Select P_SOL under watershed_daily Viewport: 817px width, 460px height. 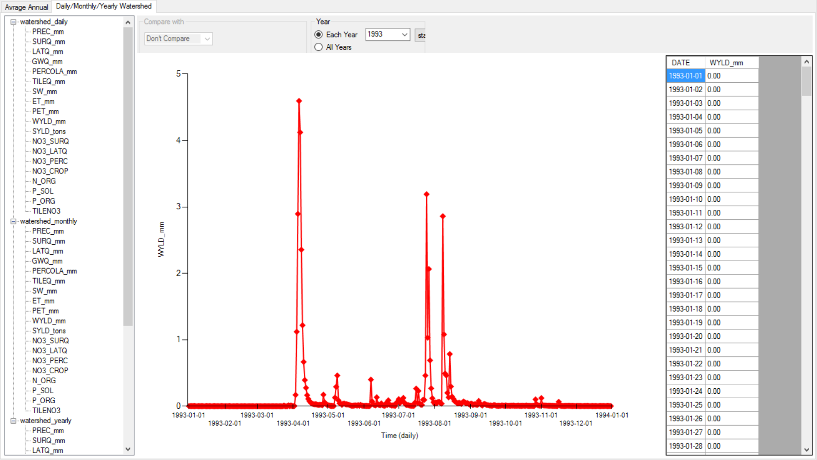click(43, 191)
